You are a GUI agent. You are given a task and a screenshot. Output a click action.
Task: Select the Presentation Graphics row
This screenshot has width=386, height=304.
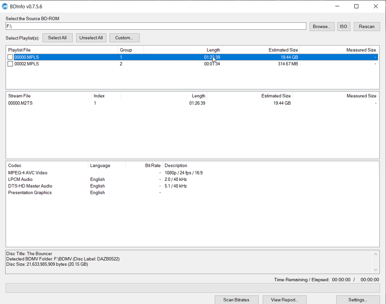[x=192, y=193]
